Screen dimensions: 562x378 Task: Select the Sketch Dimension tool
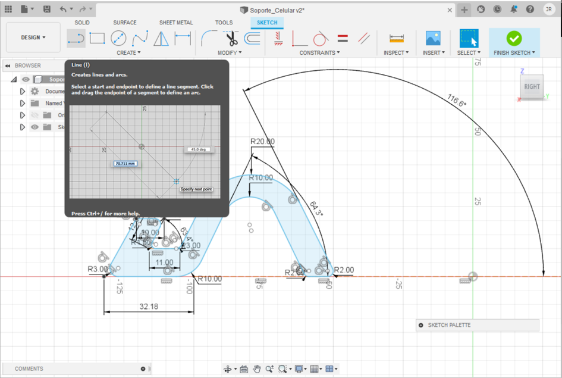click(183, 38)
